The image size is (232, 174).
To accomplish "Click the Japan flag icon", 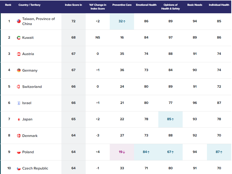I will [19, 119].
